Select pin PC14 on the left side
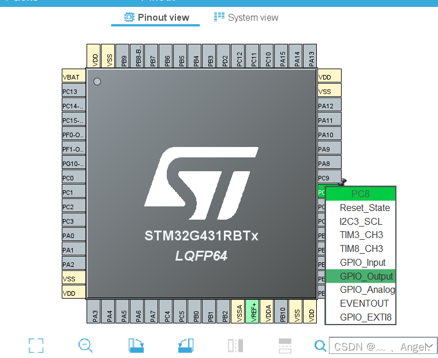Image resolution: width=438 pixels, height=358 pixels. click(74, 104)
